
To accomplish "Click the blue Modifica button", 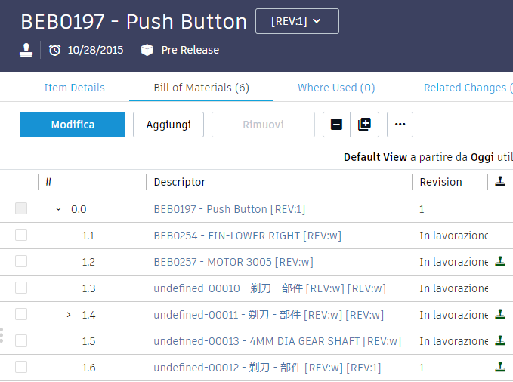I will click(73, 125).
